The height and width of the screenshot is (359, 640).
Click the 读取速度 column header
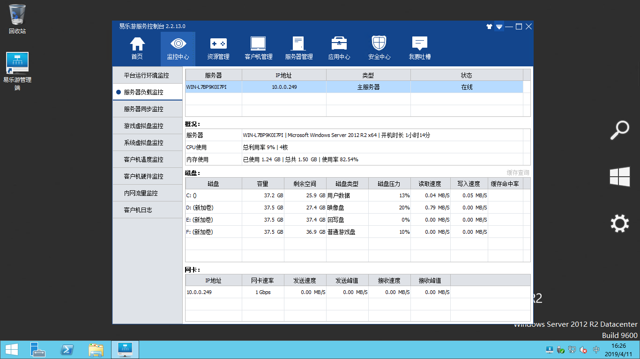coord(431,184)
